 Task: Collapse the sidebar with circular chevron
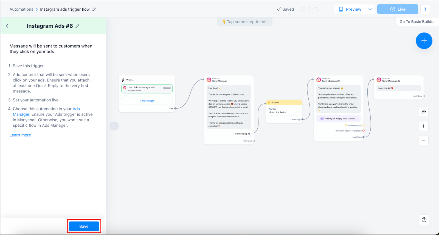click(x=114, y=126)
